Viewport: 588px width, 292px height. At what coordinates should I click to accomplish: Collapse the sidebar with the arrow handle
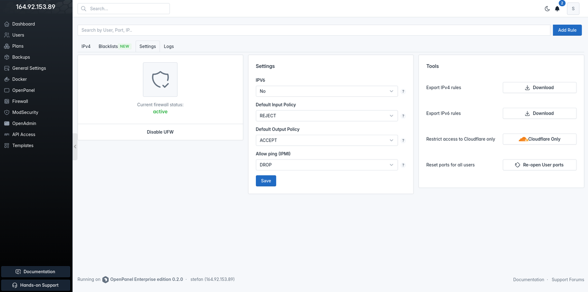tap(75, 147)
